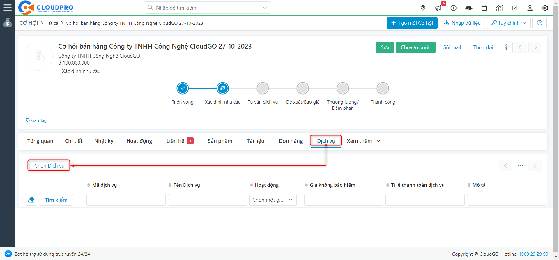The height and width of the screenshot is (260, 559).
Task: Click the Tất cả breadcrumb link
Action: [52, 23]
